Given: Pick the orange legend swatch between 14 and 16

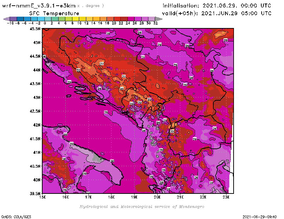Looking at the screenshot, I should [96, 19].
